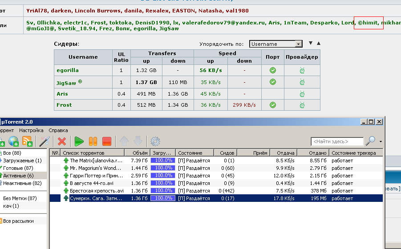Image resolution: width=401 pixels, height=249 pixels.
Task: Click the 100% progress bar of The Matrix
Action: [162, 161]
